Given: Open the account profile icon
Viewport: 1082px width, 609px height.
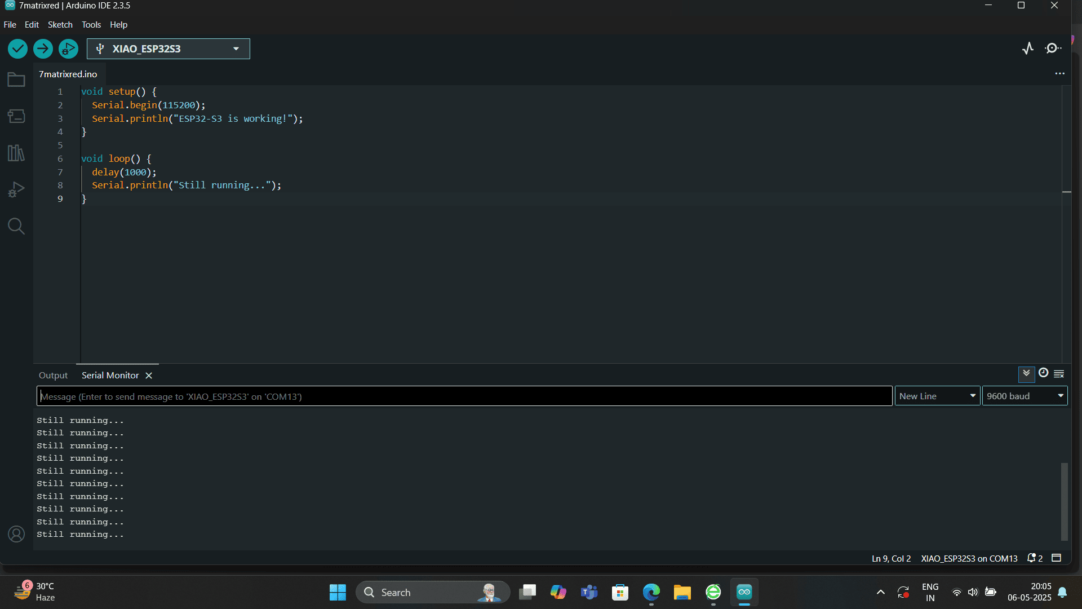Looking at the screenshot, I should point(16,534).
